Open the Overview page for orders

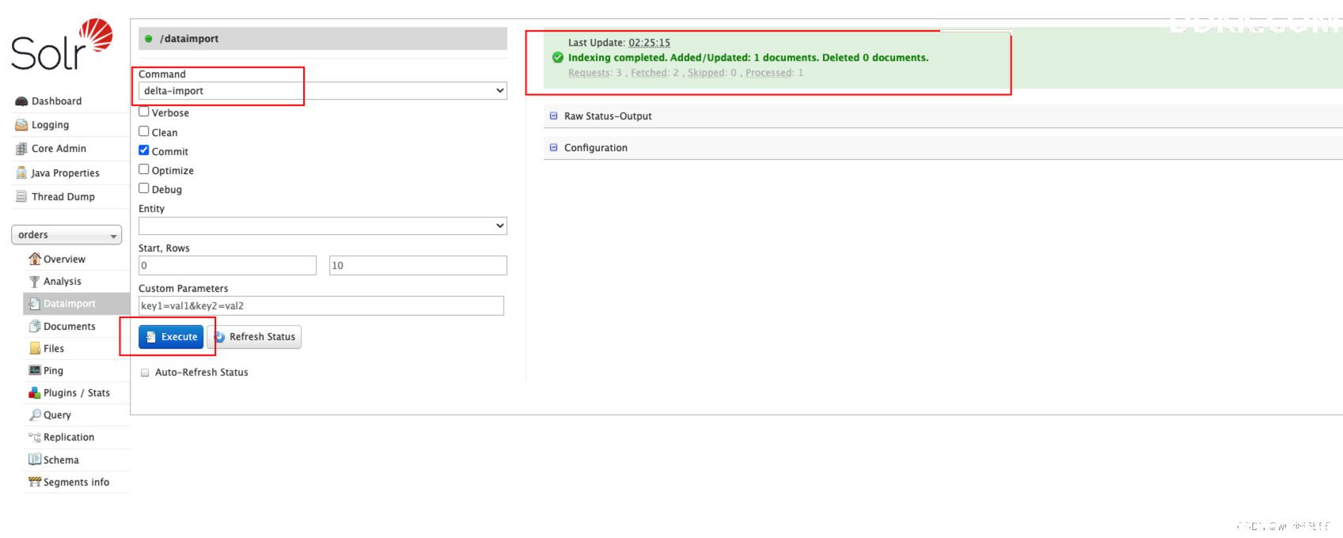click(64, 260)
